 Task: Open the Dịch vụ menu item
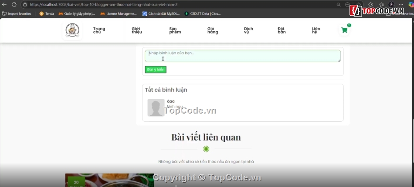tap(248, 30)
